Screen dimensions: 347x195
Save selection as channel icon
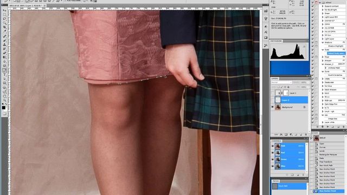(292, 175)
